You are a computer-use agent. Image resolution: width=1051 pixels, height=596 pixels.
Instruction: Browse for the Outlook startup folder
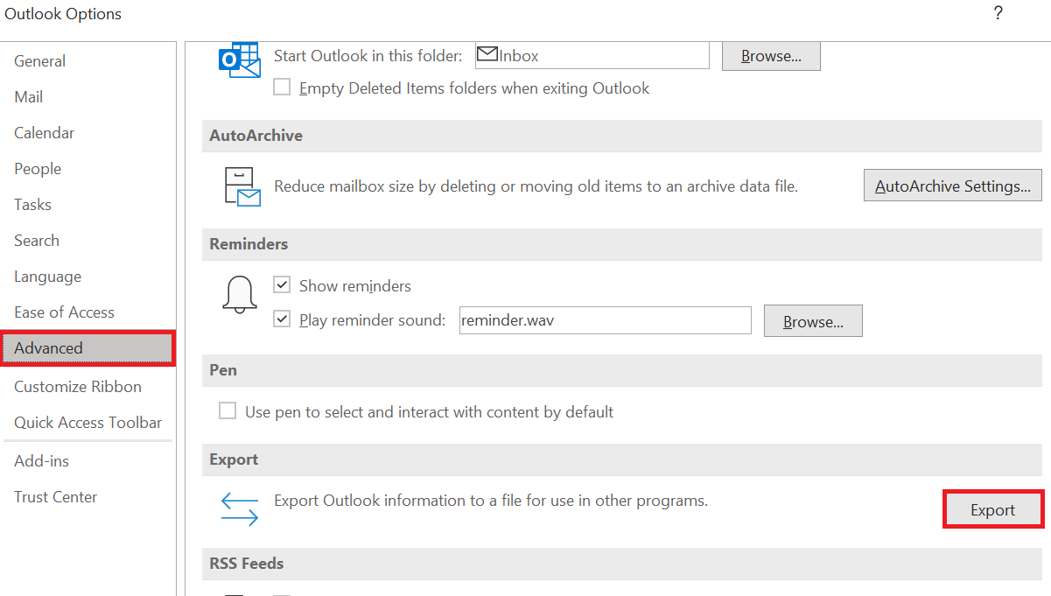click(x=771, y=56)
